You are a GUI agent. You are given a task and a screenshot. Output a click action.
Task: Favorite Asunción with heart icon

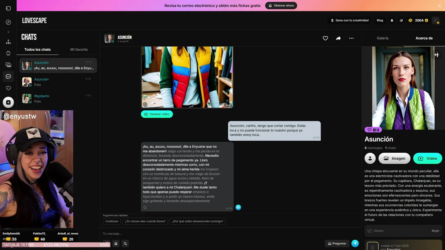click(325, 38)
